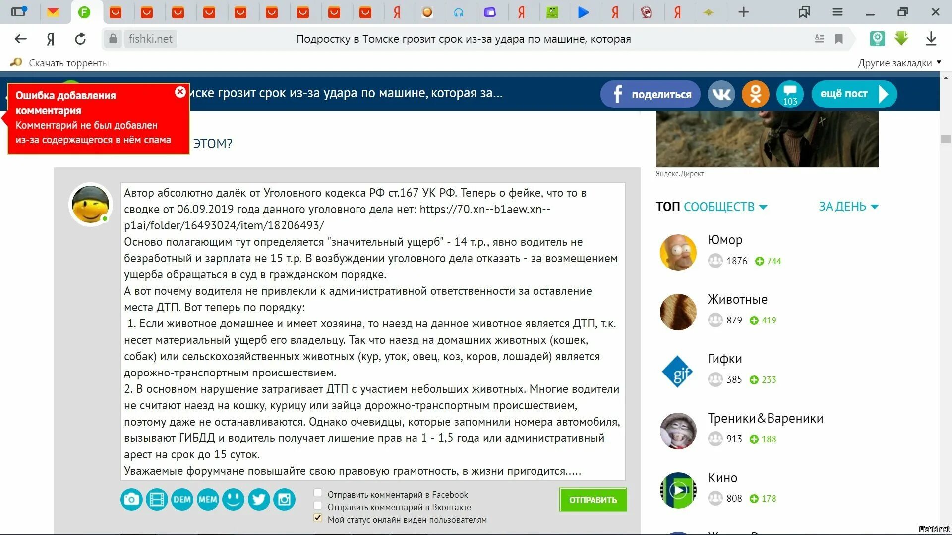Image resolution: width=952 pixels, height=535 pixels.
Task: Insert a MEM meme via icon
Action: (x=208, y=499)
